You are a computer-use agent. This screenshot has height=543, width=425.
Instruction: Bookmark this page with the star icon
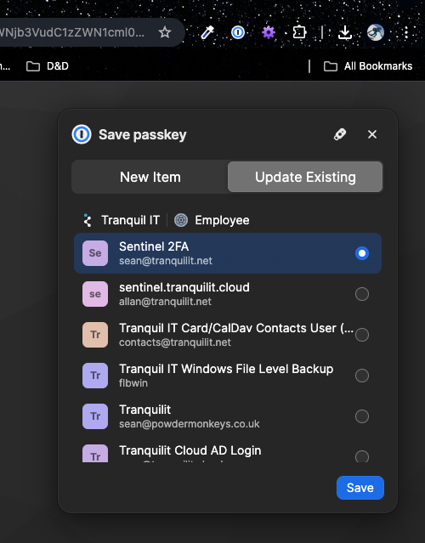165,32
